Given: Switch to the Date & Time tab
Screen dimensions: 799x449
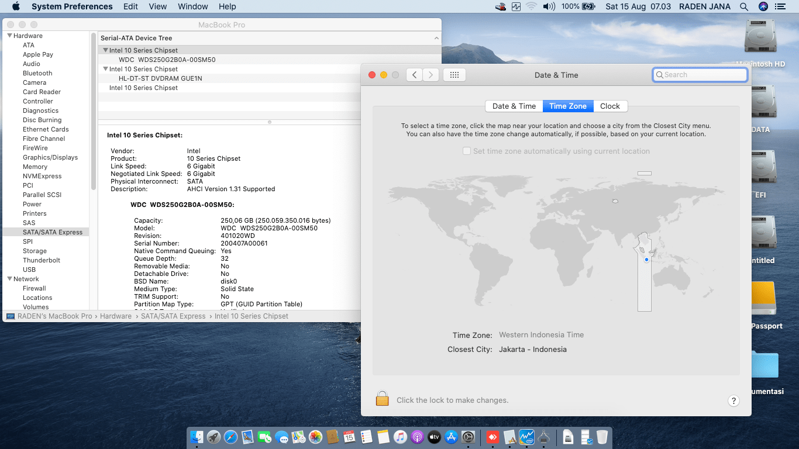Looking at the screenshot, I should pyautogui.click(x=514, y=106).
